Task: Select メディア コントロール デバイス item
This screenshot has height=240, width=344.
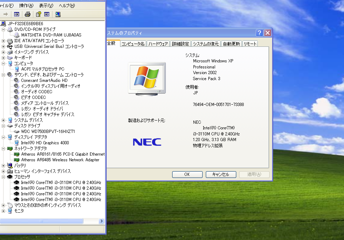Action: 45,103
